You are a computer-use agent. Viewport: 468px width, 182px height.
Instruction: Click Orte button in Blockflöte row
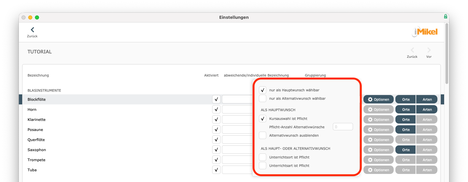pyautogui.click(x=406, y=99)
